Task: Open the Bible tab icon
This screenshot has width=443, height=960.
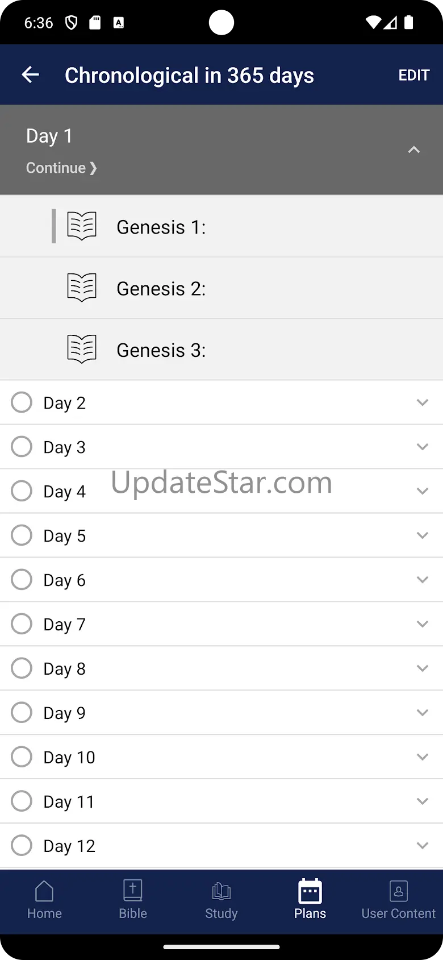Action: pos(133,891)
